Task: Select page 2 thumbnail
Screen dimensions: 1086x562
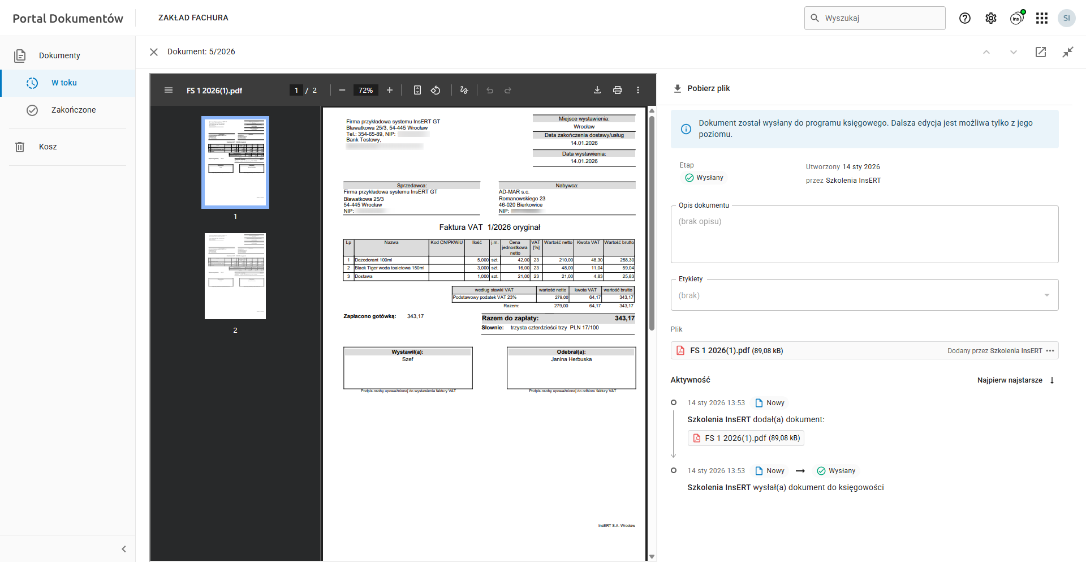Action: pos(235,276)
